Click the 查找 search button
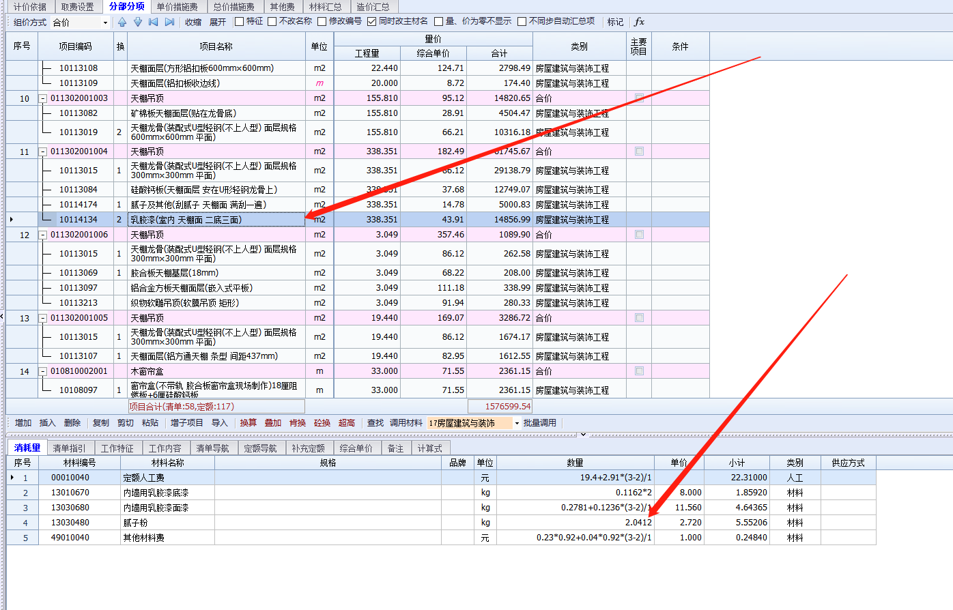Viewport: 953px width, 610px height. [x=375, y=423]
